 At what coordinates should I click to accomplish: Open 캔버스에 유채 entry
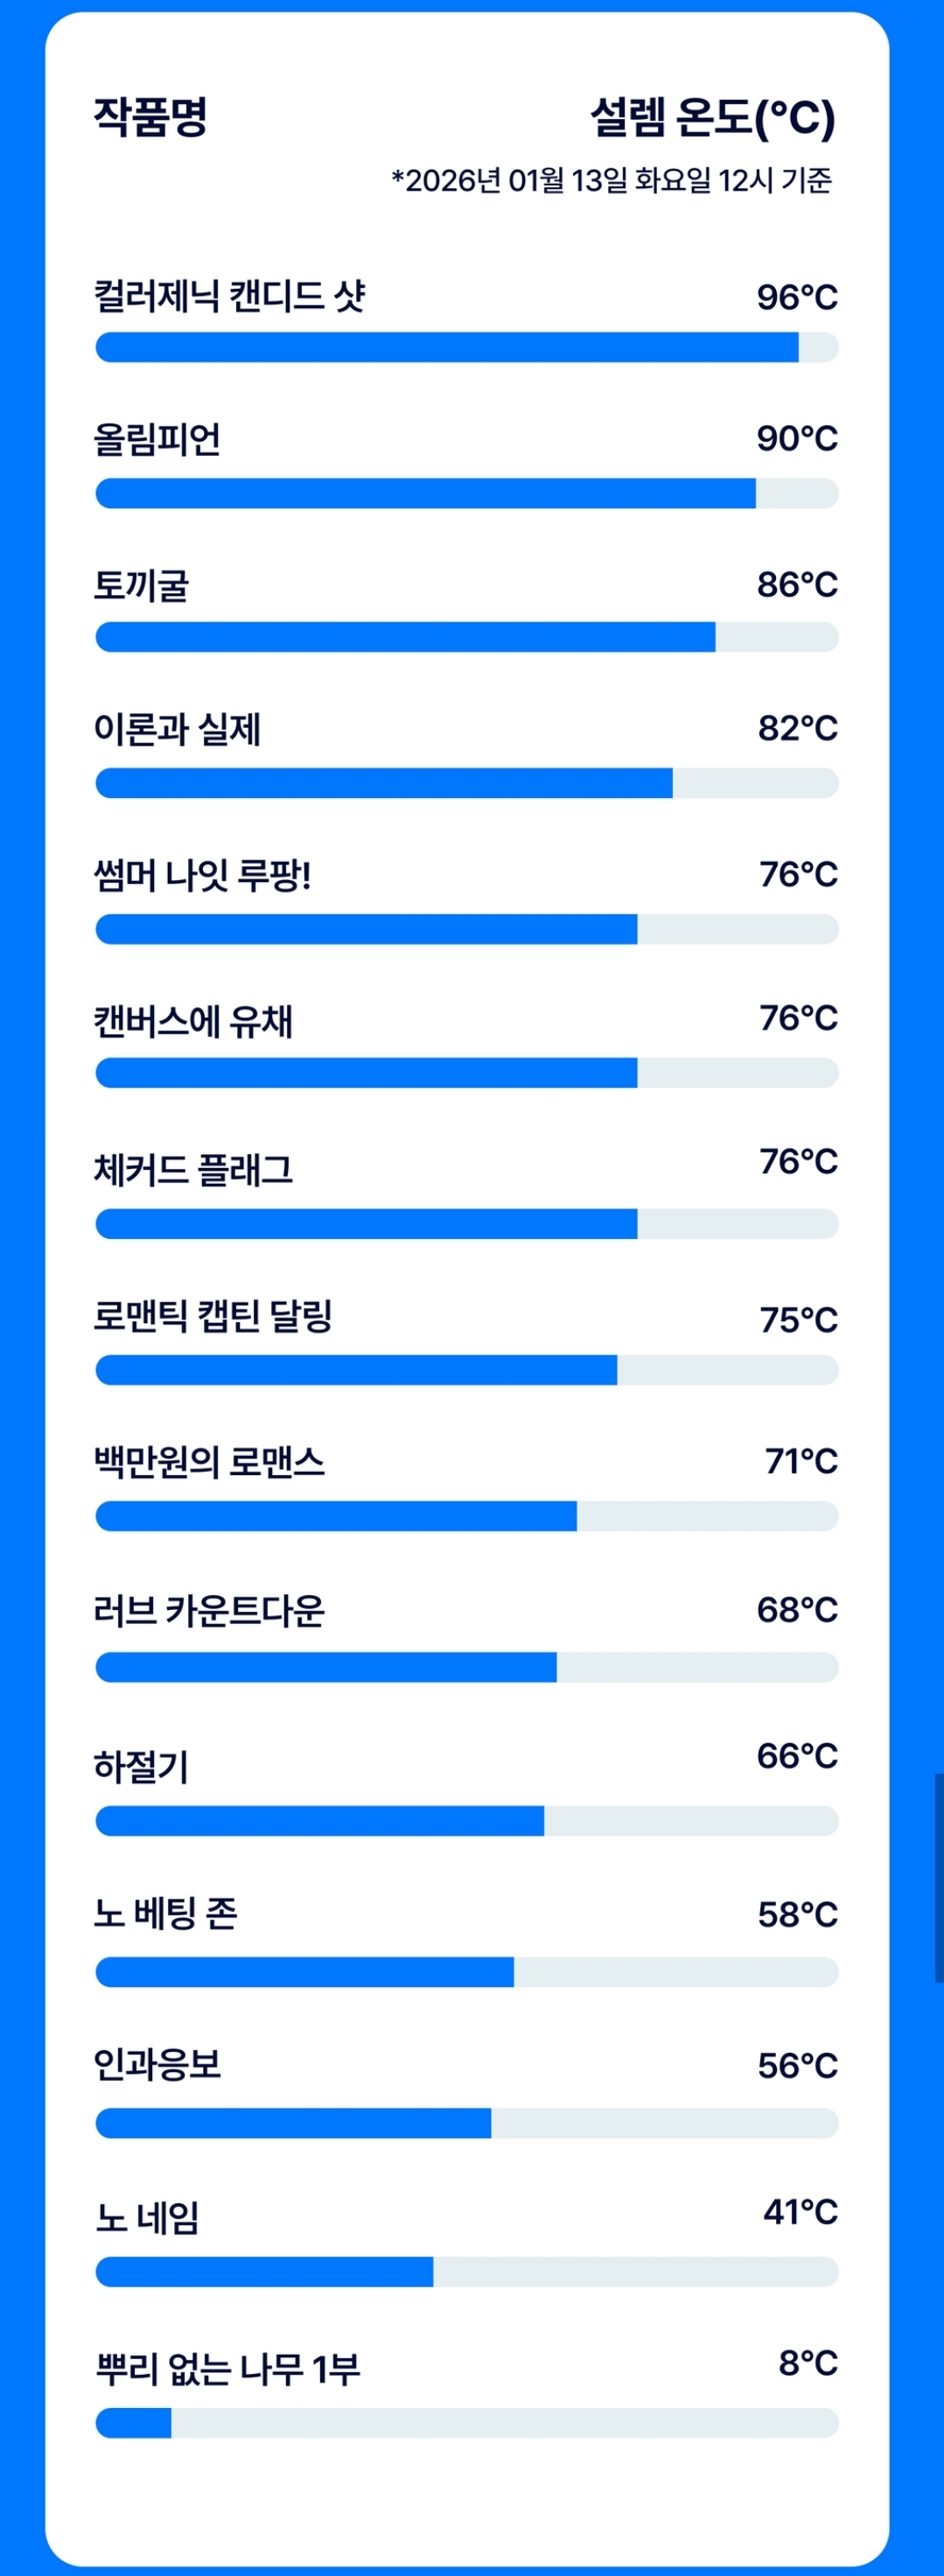point(193,1021)
